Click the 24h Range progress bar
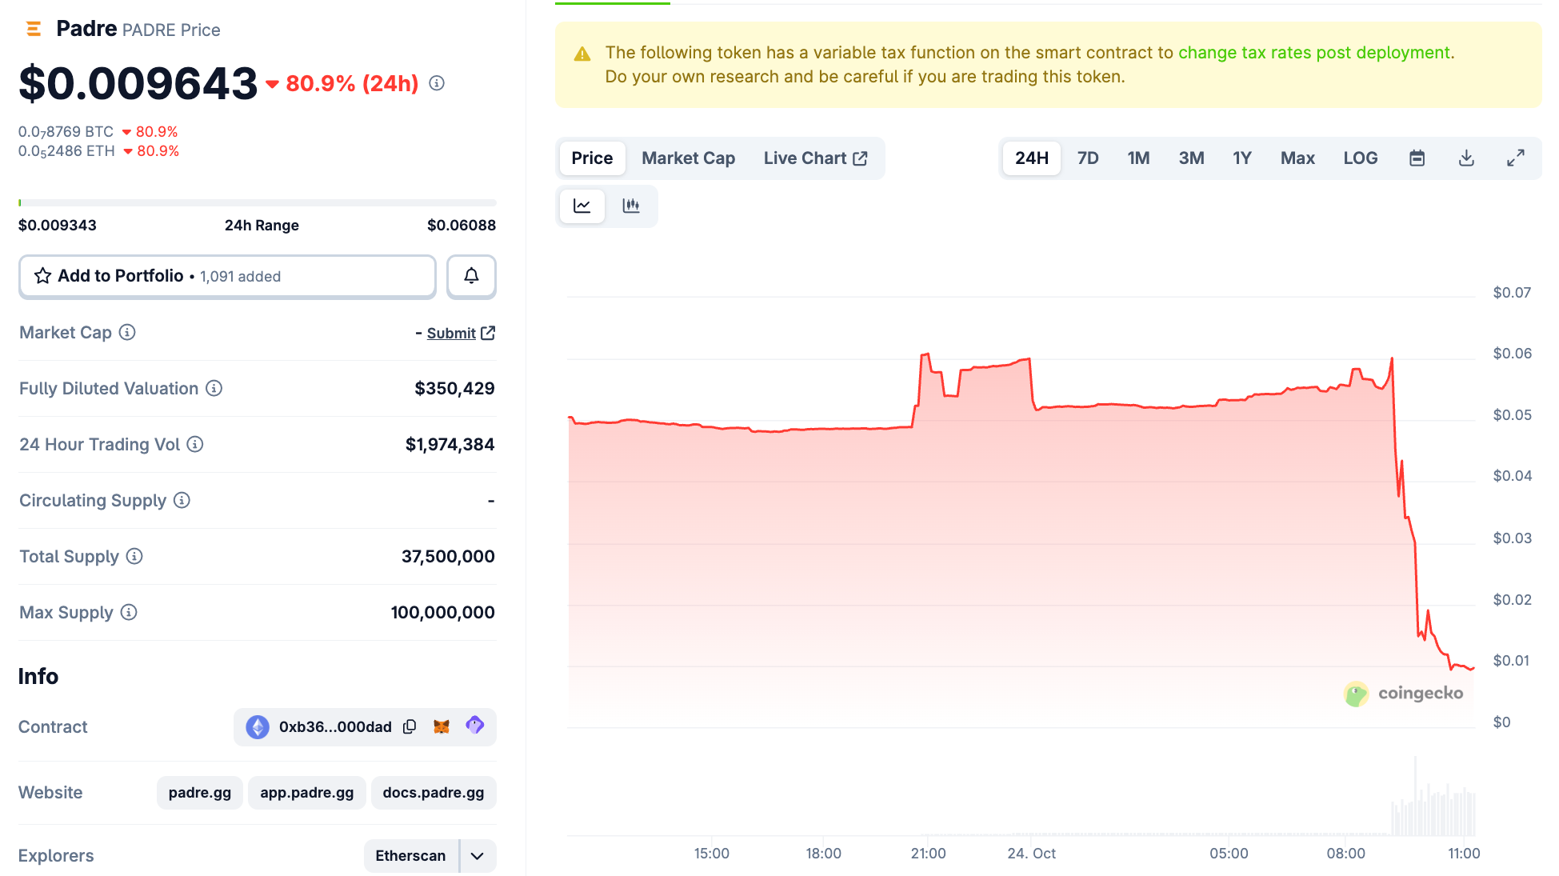The image size is (1559, 876). [x=257, y=203]
